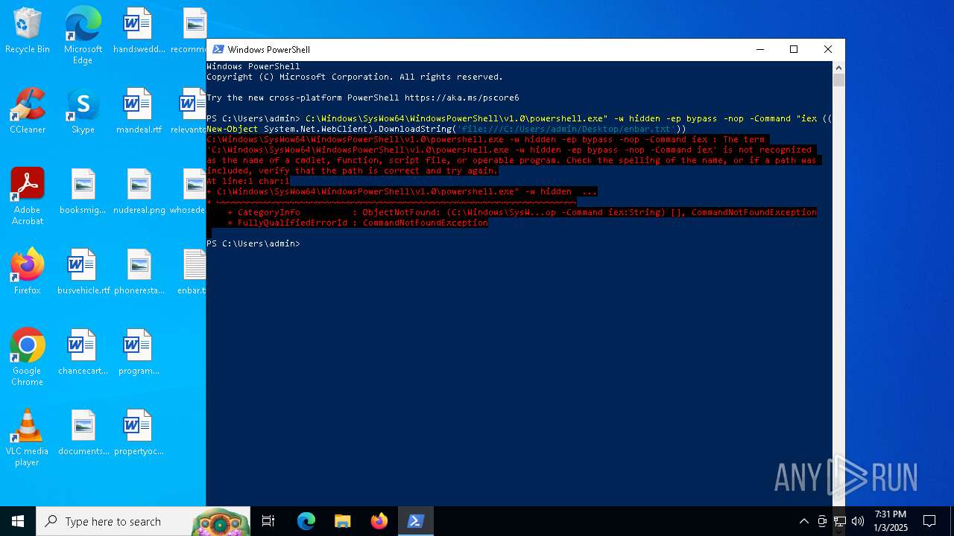Select the booksmig image file icon
Screen dimensions: 954x536
pos(83,191)
